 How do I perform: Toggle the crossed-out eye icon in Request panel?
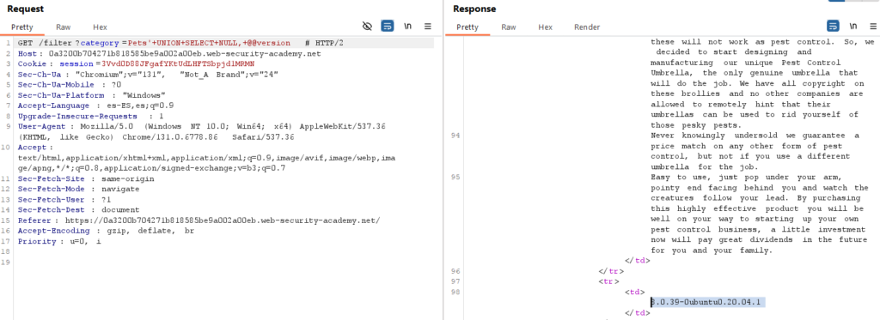[x=368, y=27]
